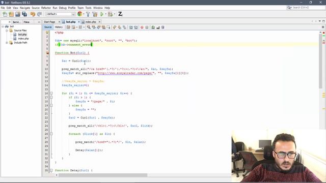Open the Refactor menu
This screenshot has width=326, height=183.
[46, 8]
